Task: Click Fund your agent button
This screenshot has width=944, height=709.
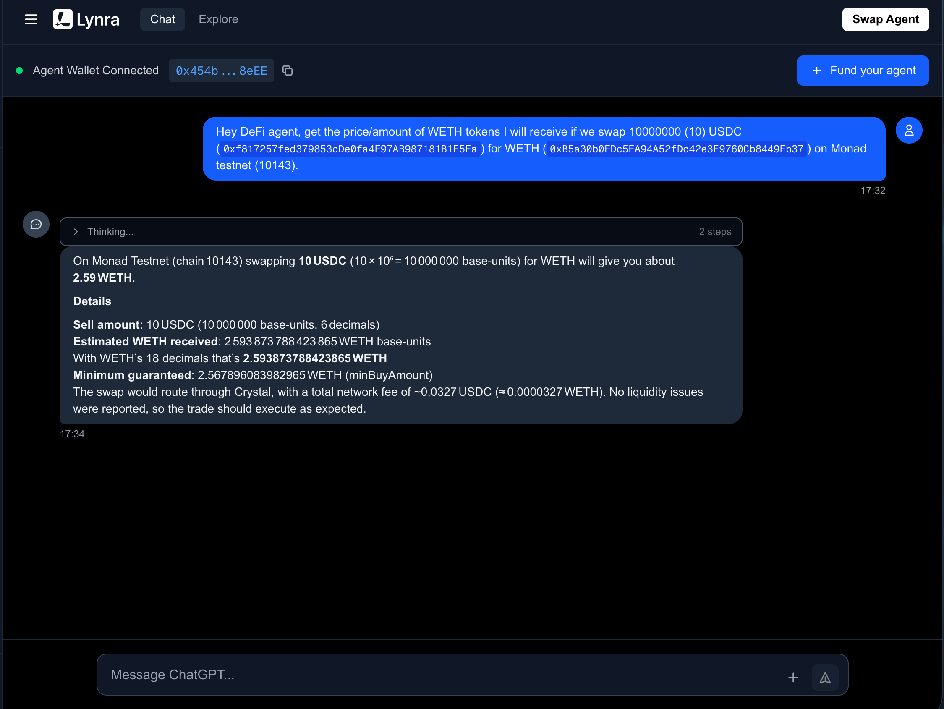Action: tap(863, 71)
